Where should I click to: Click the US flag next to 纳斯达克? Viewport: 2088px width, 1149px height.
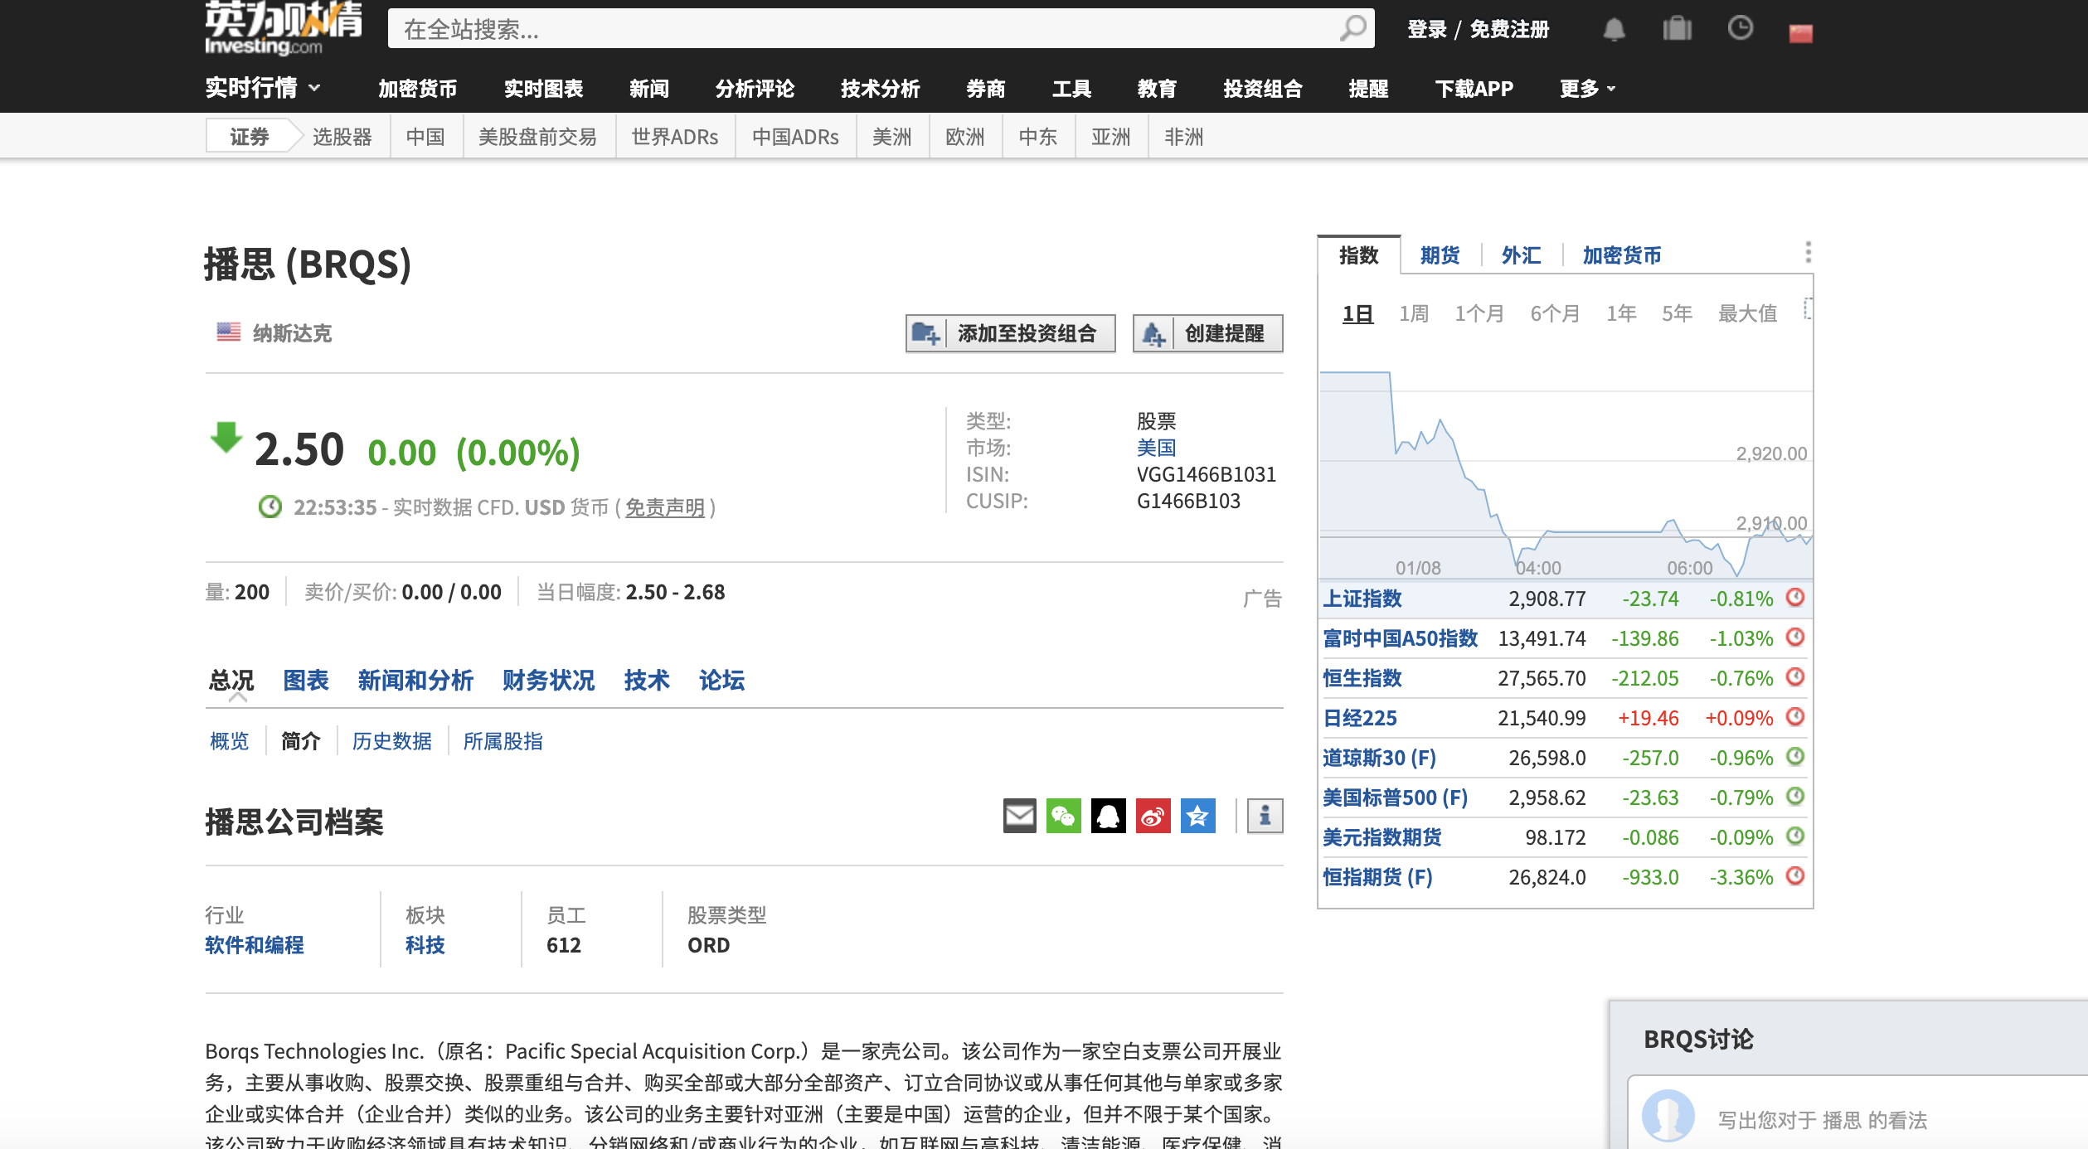coord(228,332)
